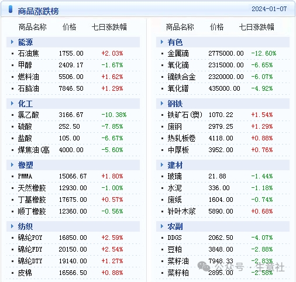296x282 pixels.
Task: Click the 玻璃 price 21.88
Action: 217,176
